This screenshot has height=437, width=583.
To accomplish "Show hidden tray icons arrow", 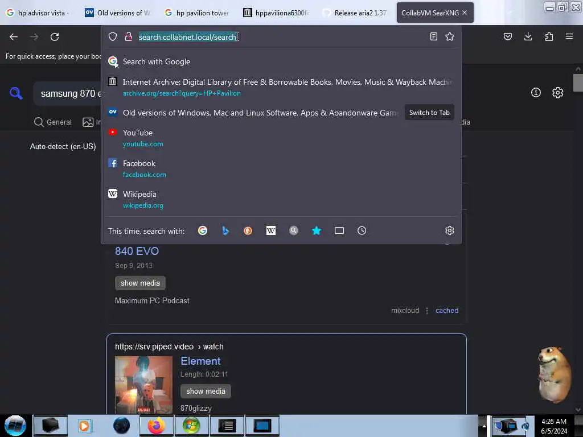I will (x=484, y=426).
